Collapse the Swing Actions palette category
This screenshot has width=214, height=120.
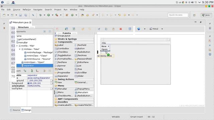74,79
